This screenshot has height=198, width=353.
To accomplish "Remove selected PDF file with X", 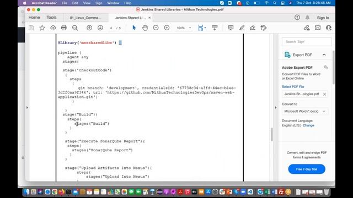I will click(x=324, y=94).
